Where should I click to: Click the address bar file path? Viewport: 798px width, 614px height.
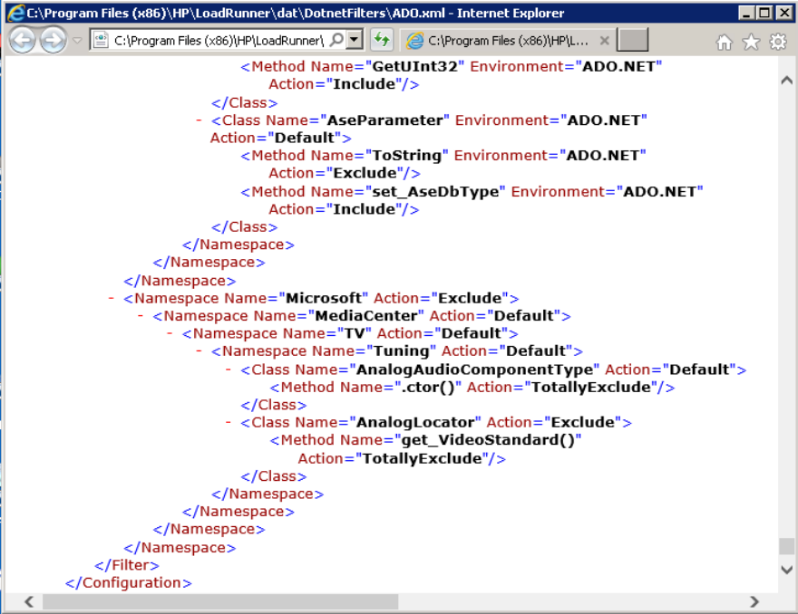click(219, 40)
